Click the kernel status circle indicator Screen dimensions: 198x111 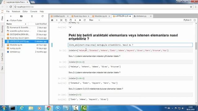[195, 20]
